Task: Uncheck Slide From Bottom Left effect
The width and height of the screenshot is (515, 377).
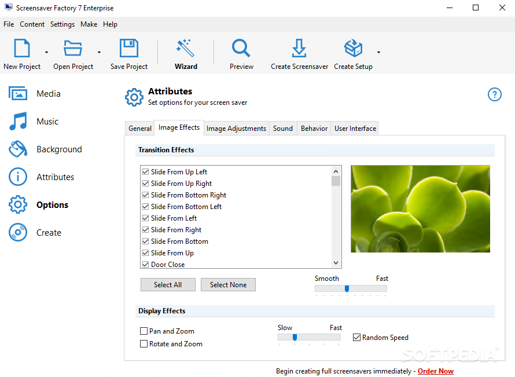Action: click(145, 206)
